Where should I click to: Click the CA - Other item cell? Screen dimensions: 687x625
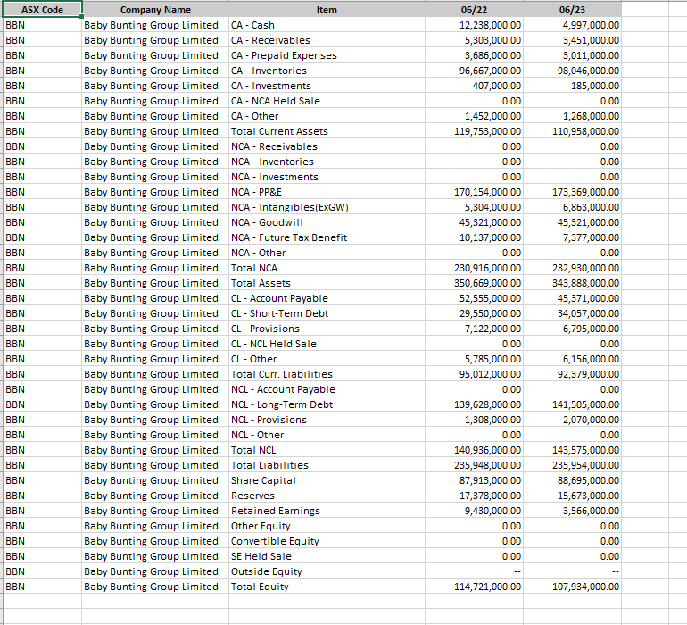(327, 116)
